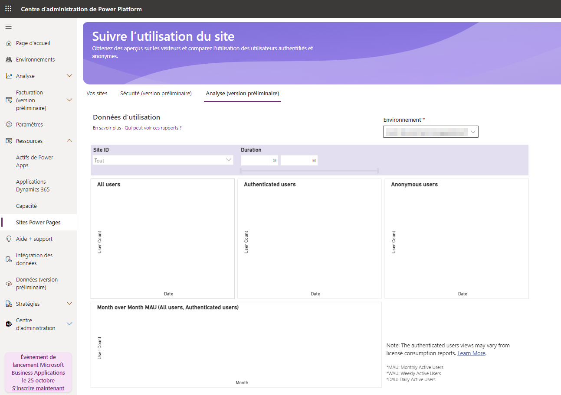Select the Anonymous users chart
Image resolution: width=561 pixels, height=395 pixels.
[456, 239]
